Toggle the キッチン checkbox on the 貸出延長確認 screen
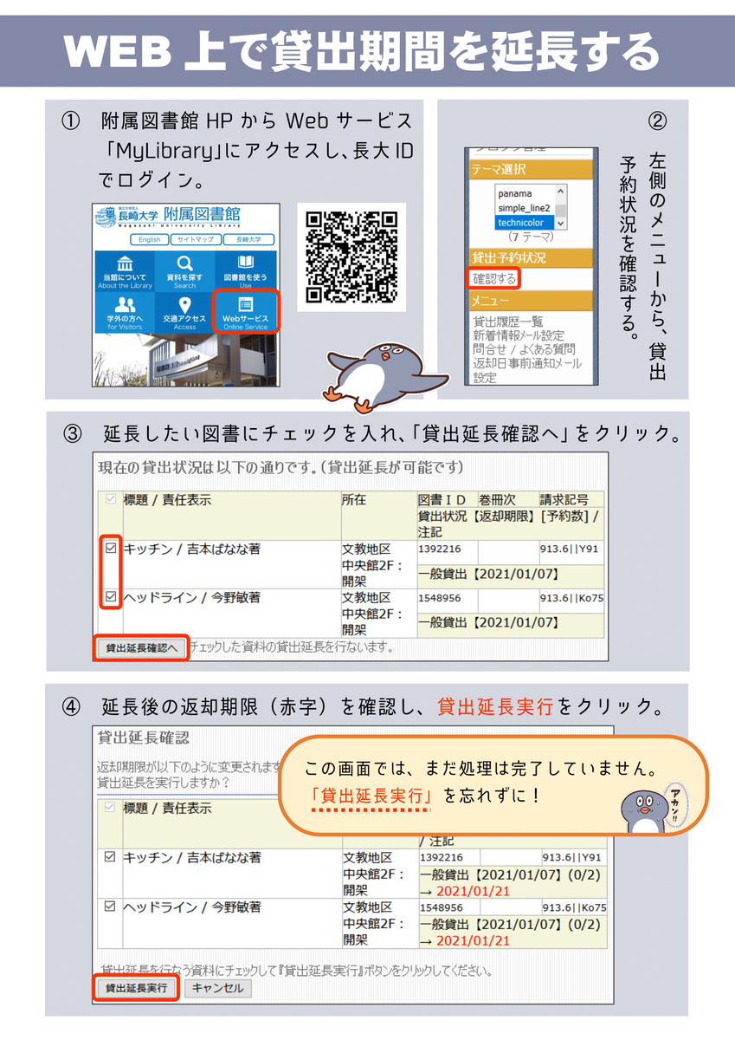 click(x=110, y=857)
